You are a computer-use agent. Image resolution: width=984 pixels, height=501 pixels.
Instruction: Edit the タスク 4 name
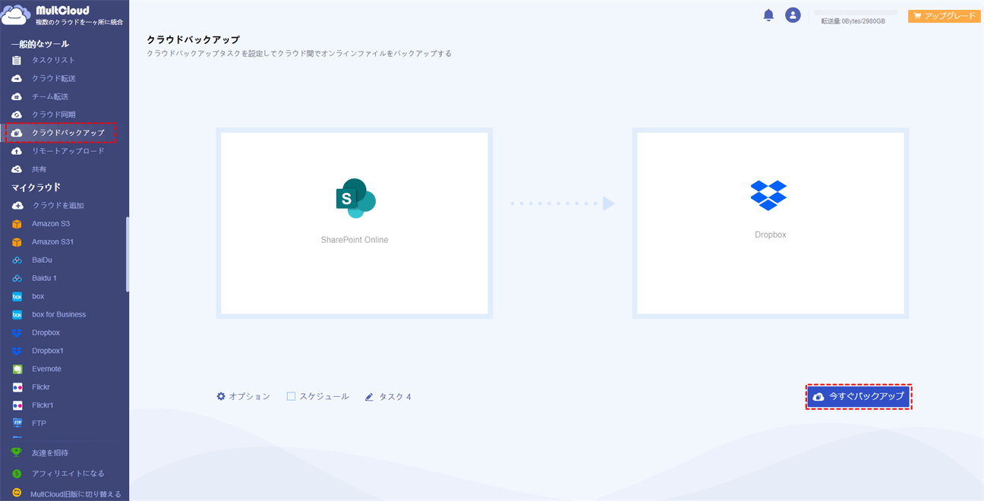[x=388, y=397]
